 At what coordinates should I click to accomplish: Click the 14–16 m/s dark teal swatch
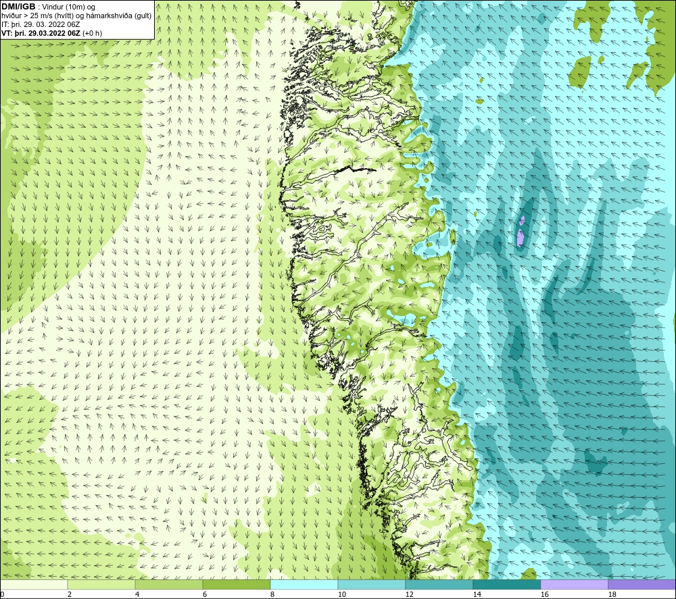click(506, 584)
